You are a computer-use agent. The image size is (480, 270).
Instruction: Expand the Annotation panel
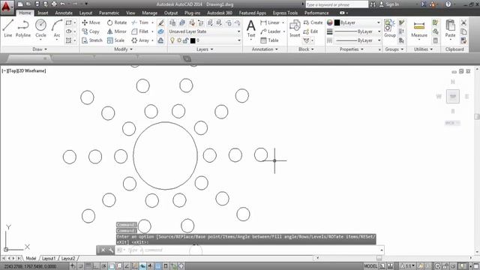point(265,49)
